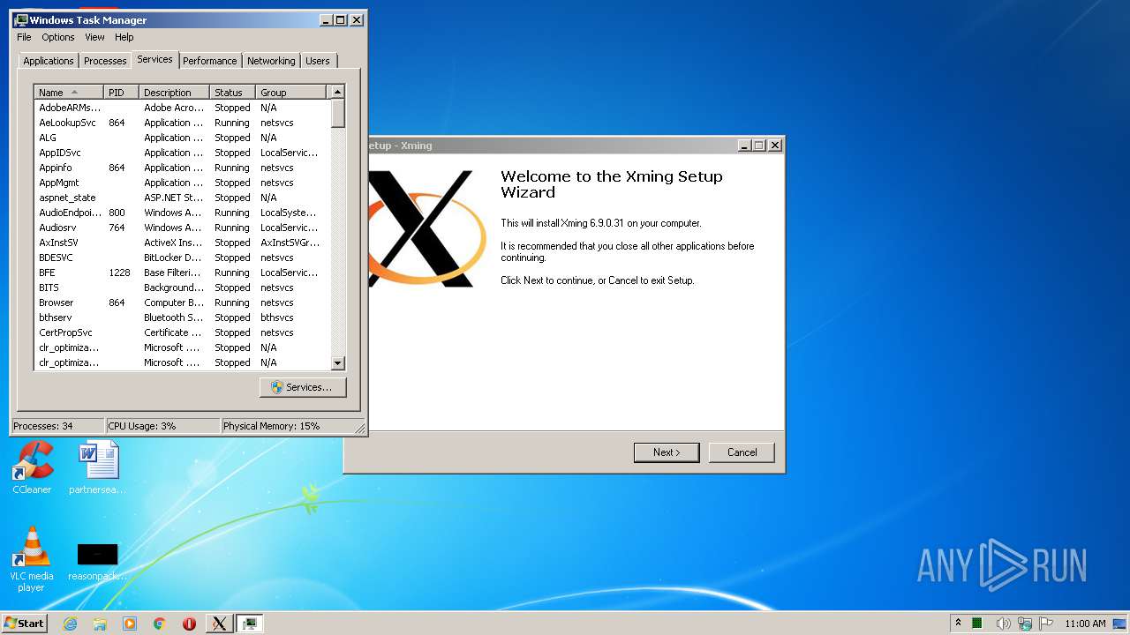Open Action Center flag icon
1130x635 pixels.
[x=1046, y=624]
